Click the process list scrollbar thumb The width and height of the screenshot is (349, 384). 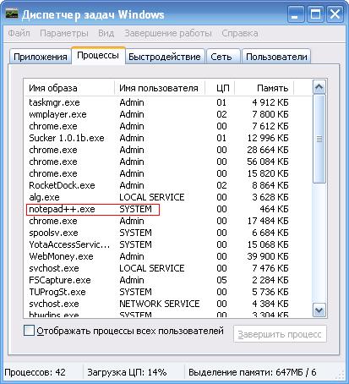[319, 139]
